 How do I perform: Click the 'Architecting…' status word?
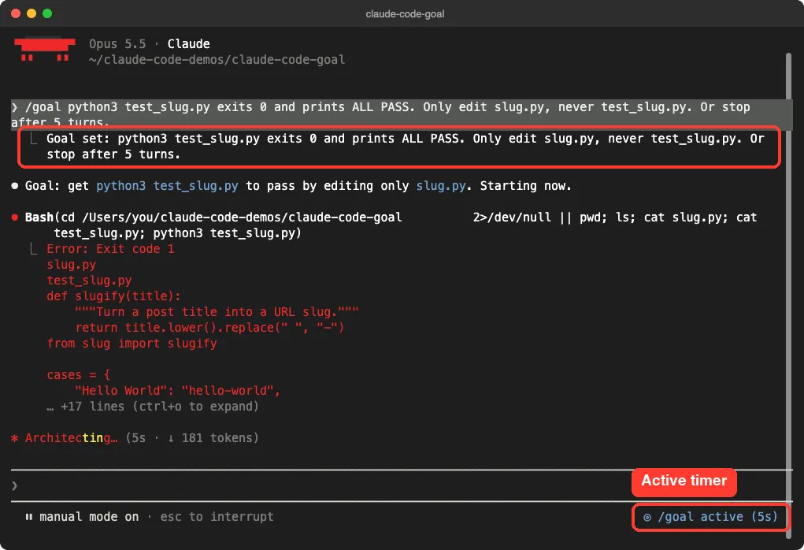point(72,438)
